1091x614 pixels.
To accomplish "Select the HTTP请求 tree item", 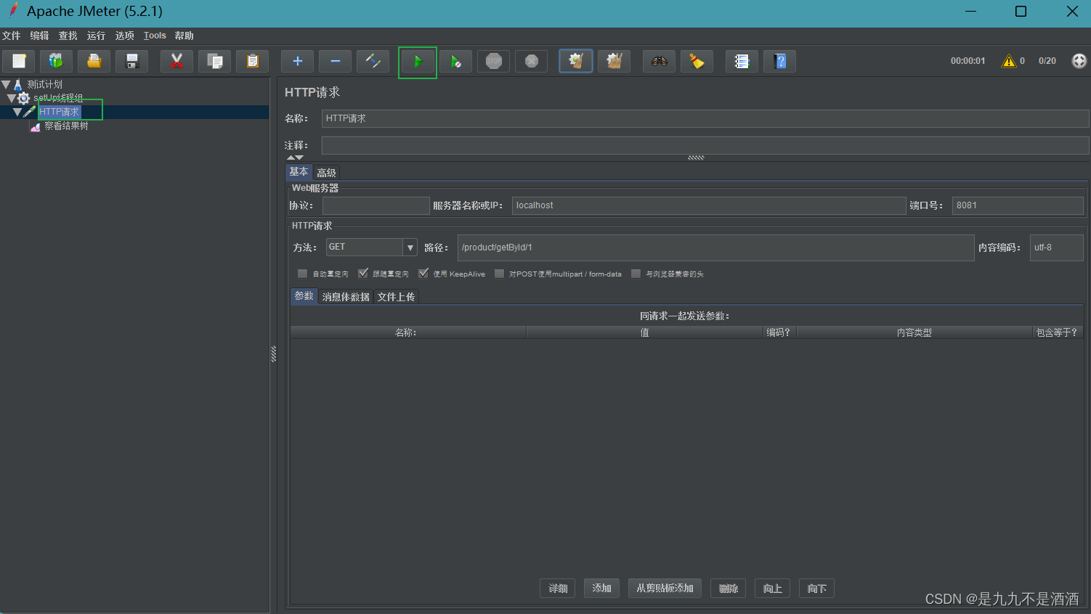I will point(60,112).
